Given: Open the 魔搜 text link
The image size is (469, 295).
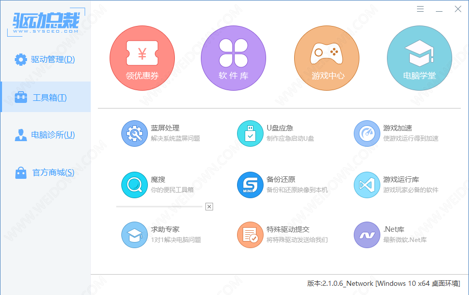Looking at the screenshot, I should coord(158,179).
